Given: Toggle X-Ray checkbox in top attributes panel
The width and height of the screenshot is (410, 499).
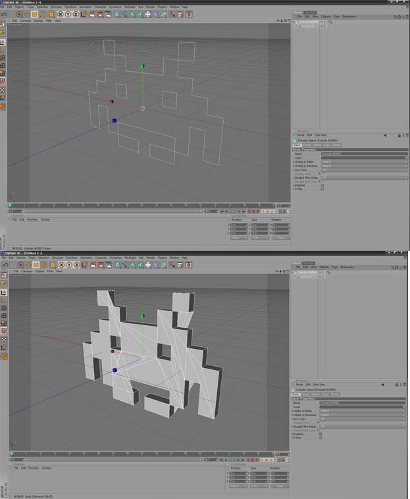Looking at the screenshot, I should tap(322, 189).
